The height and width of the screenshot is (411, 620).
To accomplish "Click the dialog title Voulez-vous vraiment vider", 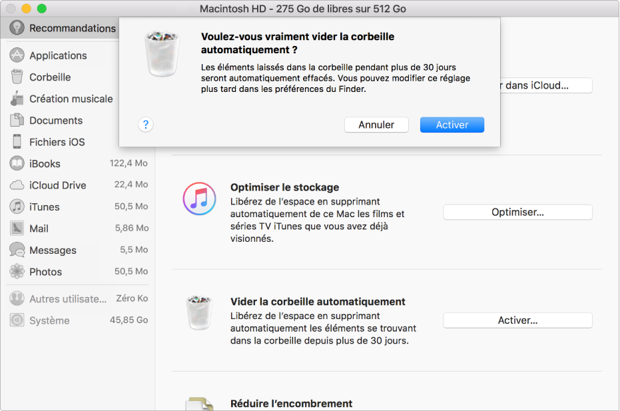I will pos(298,43).
